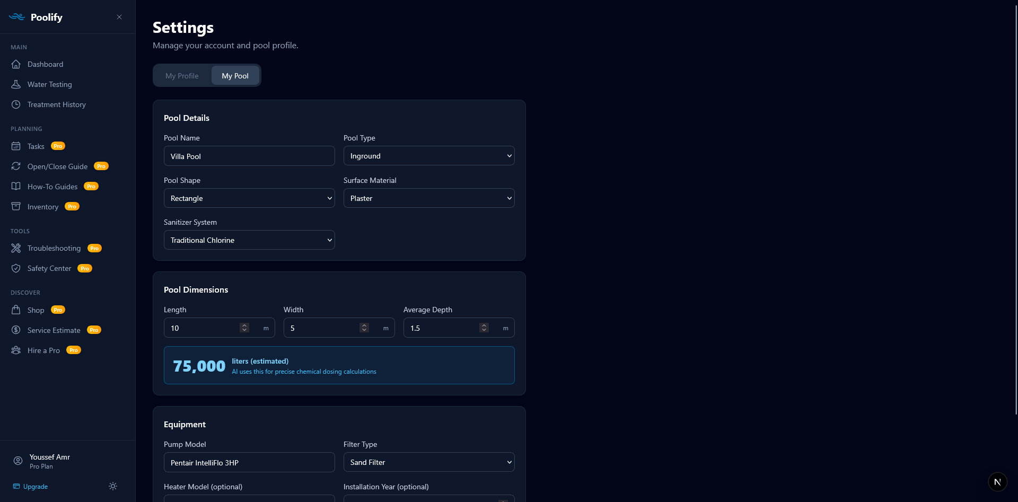Select the Treatment History clock icon

(x=16, y=104)
